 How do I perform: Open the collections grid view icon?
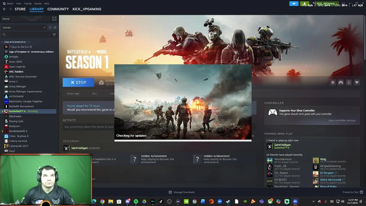coord(54,19)
